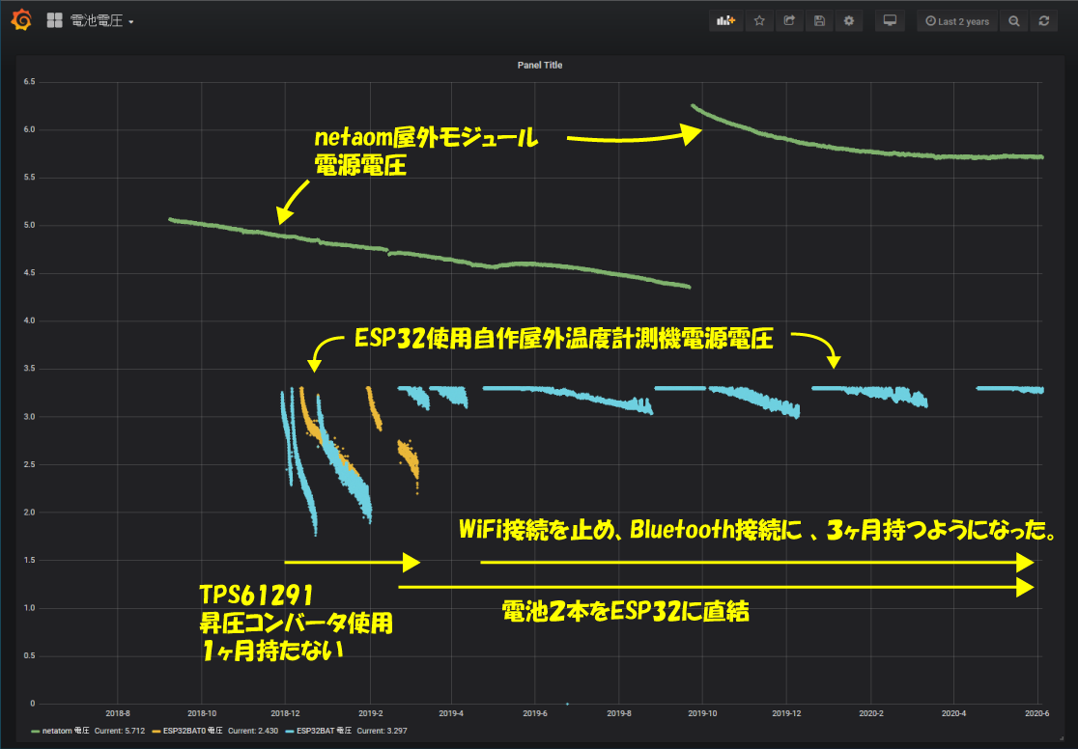The image size is (1078, 749).
Task: Open the Share dashboard dialog
Action: click(789, 21)
